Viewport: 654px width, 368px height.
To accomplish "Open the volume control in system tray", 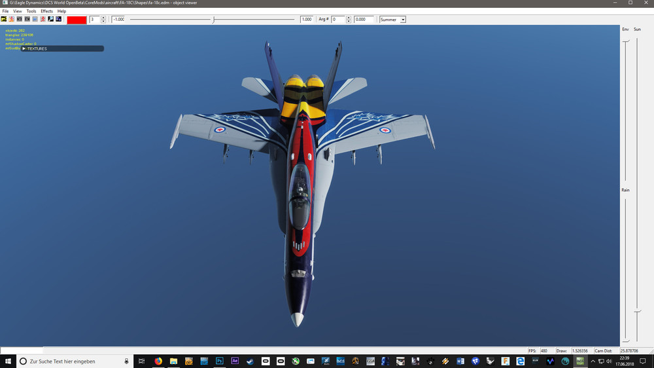I will pyautogui.click(x=609, y=361).
